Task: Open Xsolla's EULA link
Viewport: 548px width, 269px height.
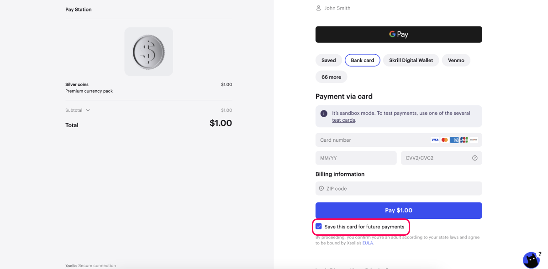Action: 368,243
